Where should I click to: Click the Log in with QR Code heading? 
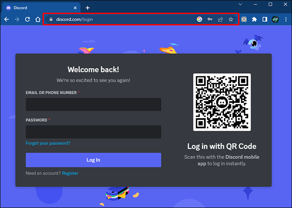(222, 146)
